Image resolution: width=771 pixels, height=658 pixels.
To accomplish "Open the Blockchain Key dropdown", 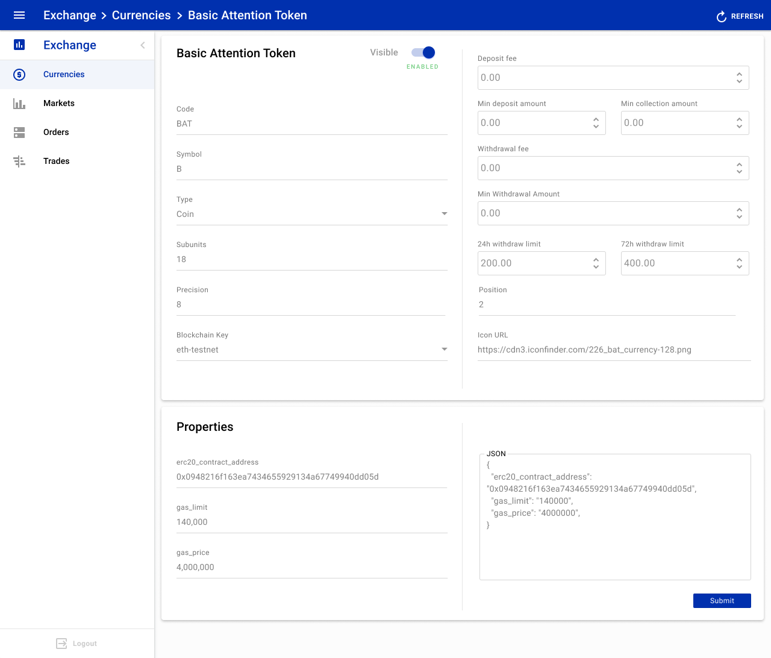I will tap(445, 349).
